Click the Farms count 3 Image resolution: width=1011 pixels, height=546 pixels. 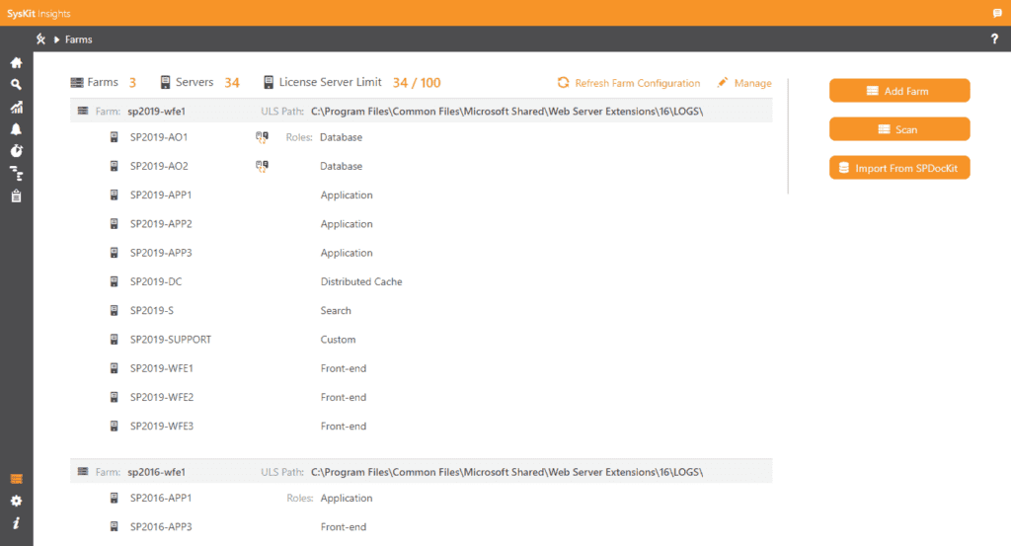click(132, 83)
